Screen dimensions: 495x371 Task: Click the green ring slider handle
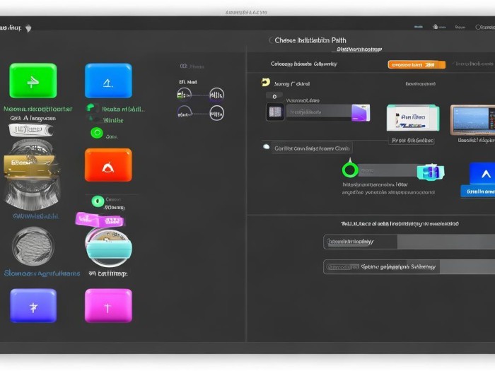[349, 170]
